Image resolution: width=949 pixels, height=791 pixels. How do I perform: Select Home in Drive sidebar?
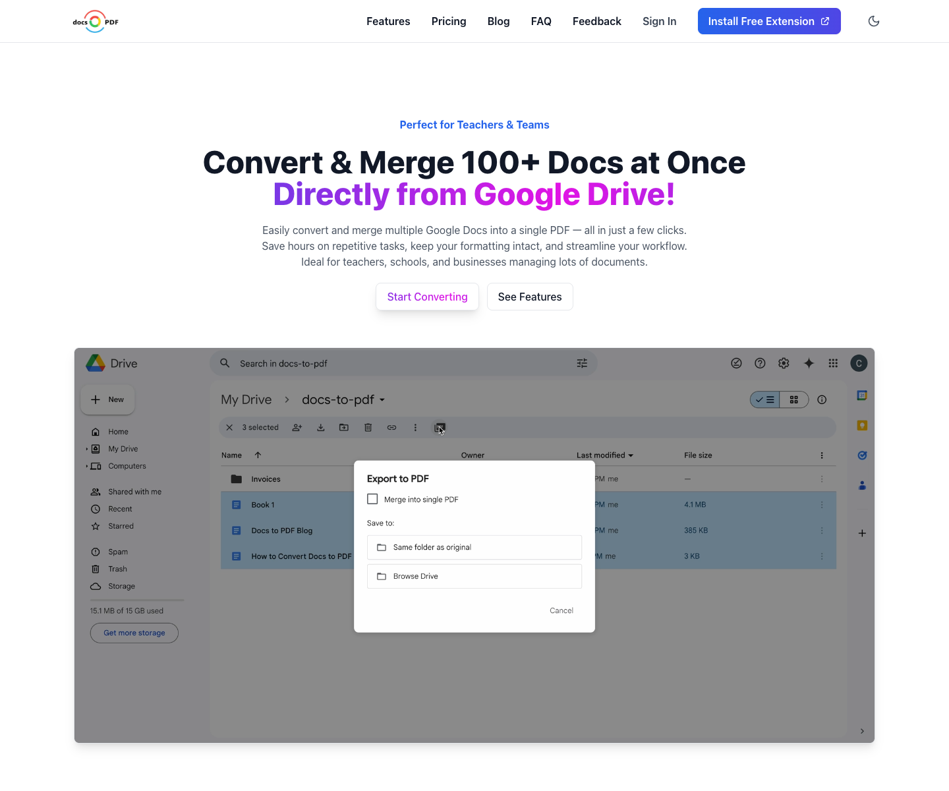pos(118,432)
